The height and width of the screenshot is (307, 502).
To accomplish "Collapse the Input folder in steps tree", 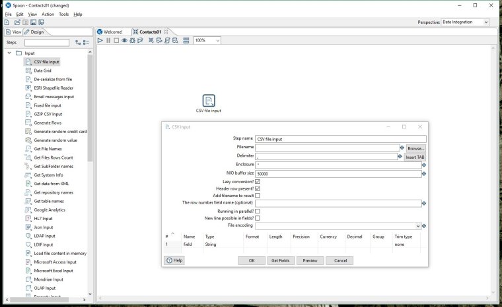I will point(9,53).
